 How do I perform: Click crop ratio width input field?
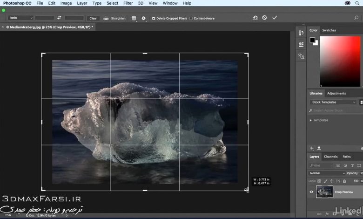[x=45, y=18]
